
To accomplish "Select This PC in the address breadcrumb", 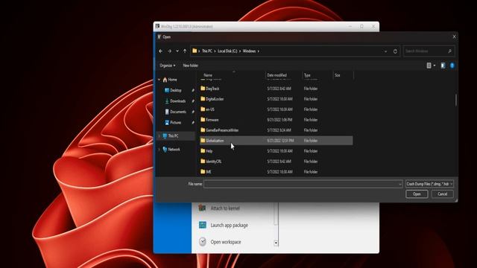I will point(207,51).
